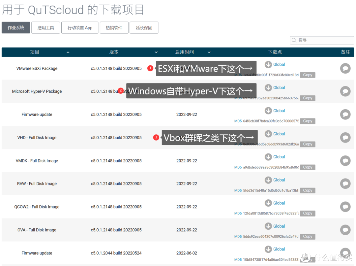356x266 pixels.
Task: Open the notes bubble for VMDK Full Disk Image
Action: pos(345,160)
